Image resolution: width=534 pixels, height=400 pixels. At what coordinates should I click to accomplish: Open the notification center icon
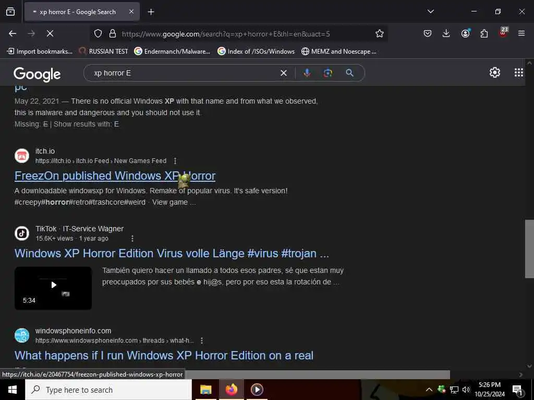(517, 390)
